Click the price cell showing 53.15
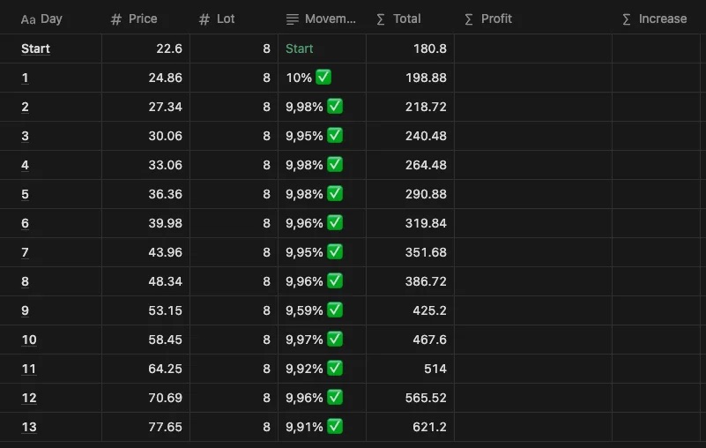The height and width of the screenshot is (448, 706). tap(146, 310)
